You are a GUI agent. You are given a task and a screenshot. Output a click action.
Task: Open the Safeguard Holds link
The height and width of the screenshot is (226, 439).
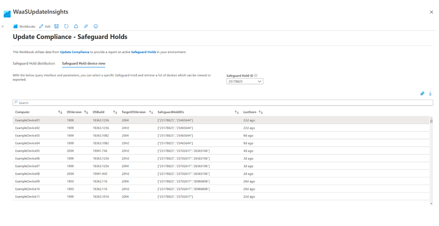coord(144,52)
